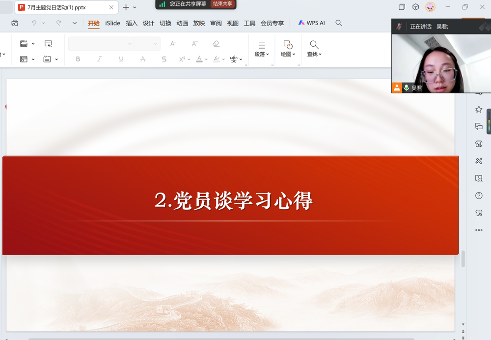The width and height of the screenshot is (491, 340).
Task: Switch to the 插入 ribbon tab
Action: (x=130, y=23)
